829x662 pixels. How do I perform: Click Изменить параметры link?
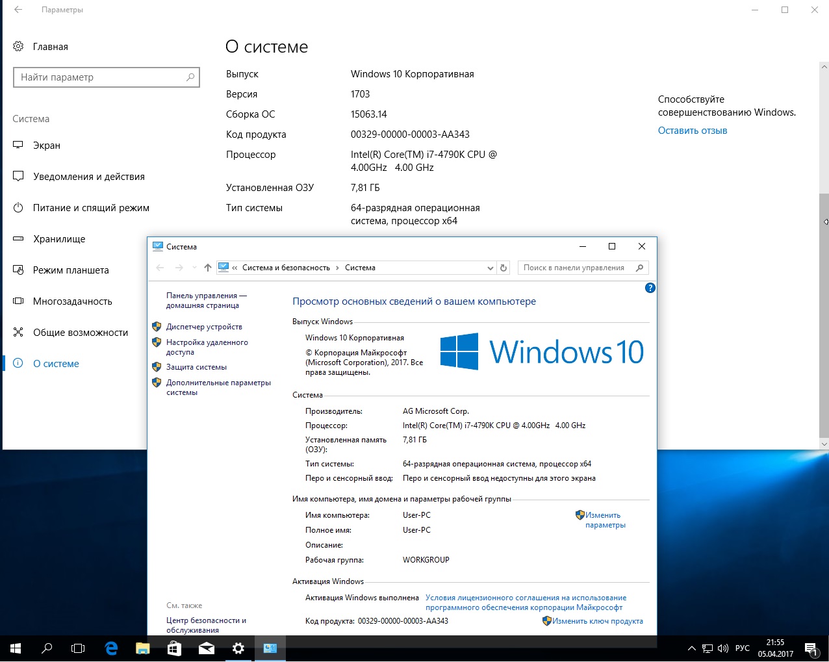(x=605, y=520)
